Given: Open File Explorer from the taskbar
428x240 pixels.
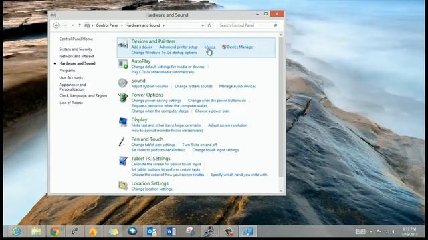Looking at the screenshot, I should [x=36, y=231].
